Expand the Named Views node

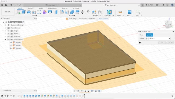point(5,28)
